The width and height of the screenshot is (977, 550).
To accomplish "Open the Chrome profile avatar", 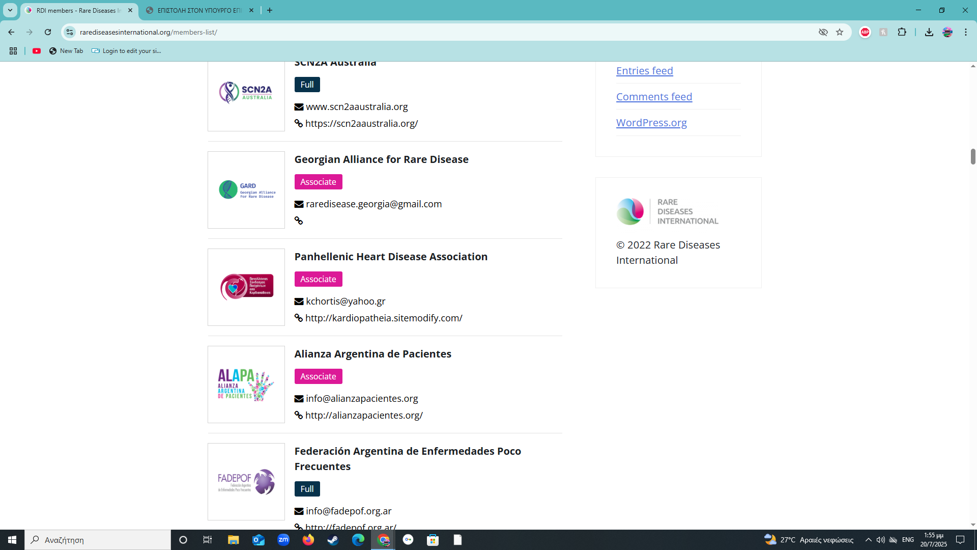I will pyautogui.click(x=947, y=32).
